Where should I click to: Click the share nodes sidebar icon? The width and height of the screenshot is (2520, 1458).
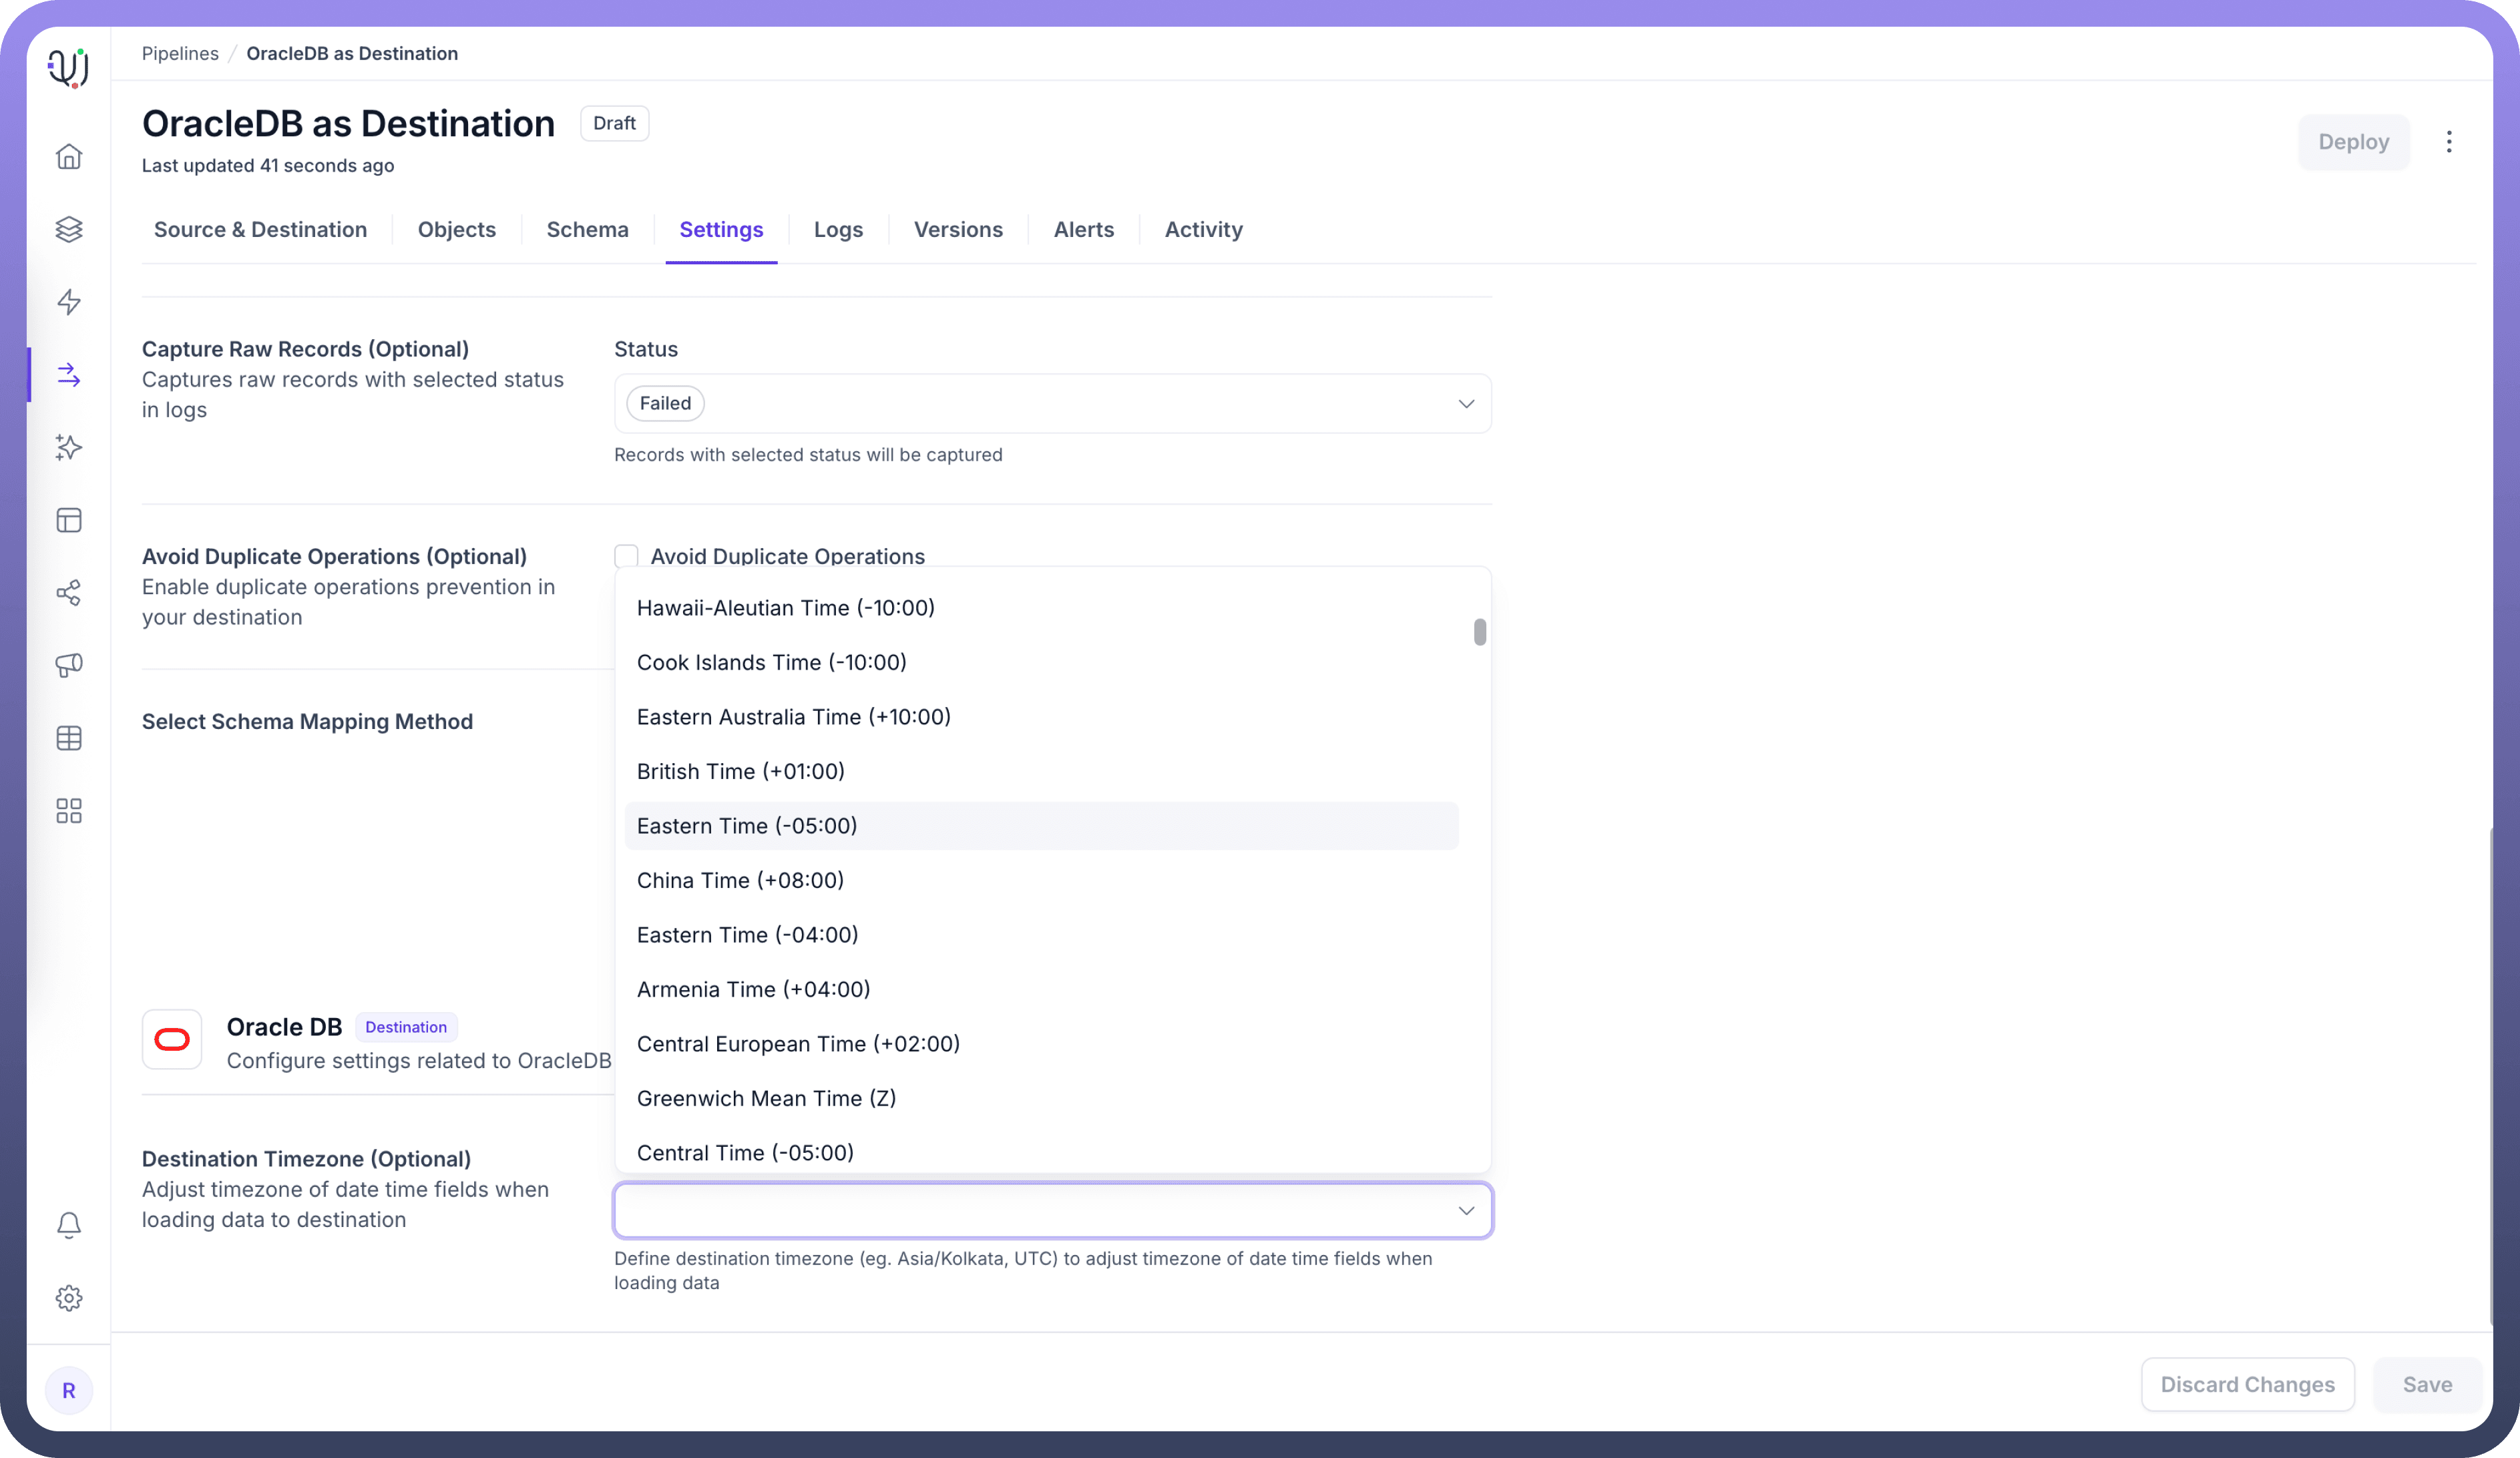click(x=69, y=593)
